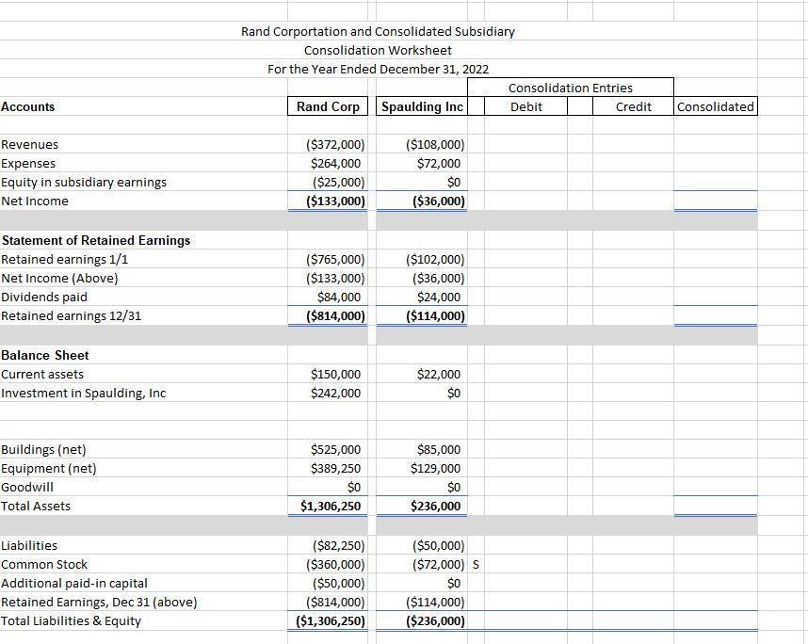
Task: Select the Total Assets label
Action: pyautogui.click(x=35, y=506)
